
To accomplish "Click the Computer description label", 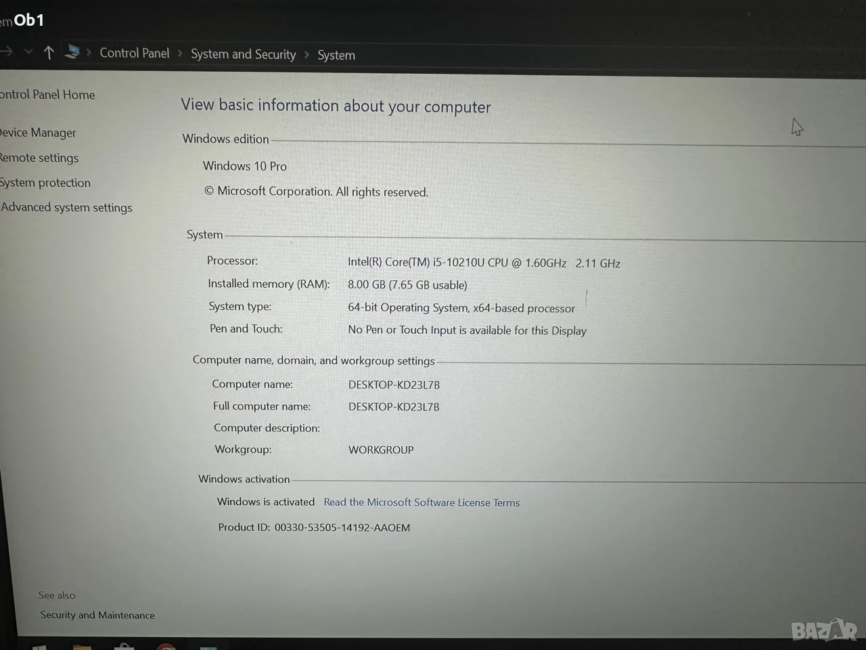I will 267,428.
